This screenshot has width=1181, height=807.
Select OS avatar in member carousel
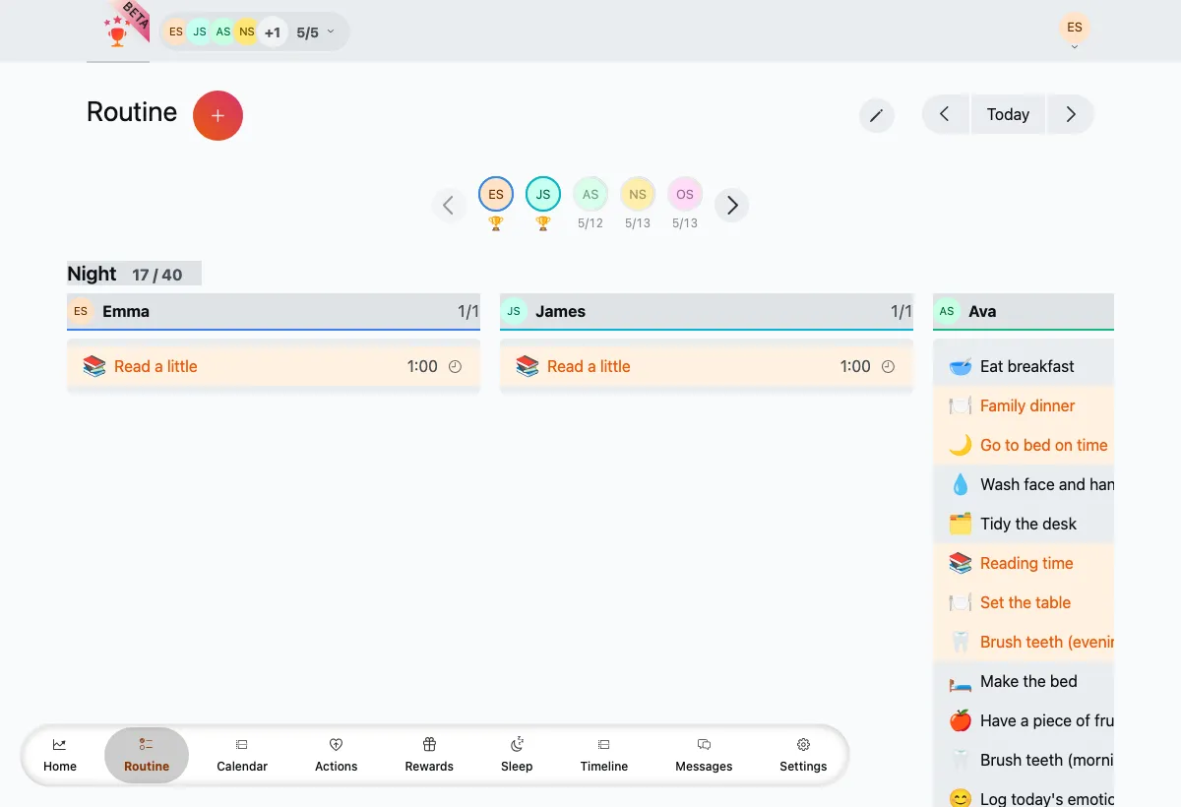coord(685,194)
